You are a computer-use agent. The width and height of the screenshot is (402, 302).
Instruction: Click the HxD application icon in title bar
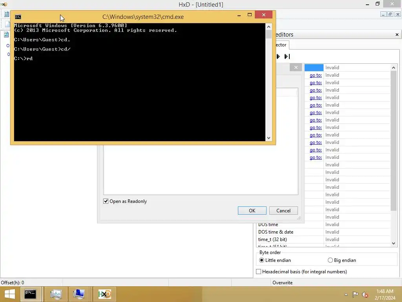(4, 4)
